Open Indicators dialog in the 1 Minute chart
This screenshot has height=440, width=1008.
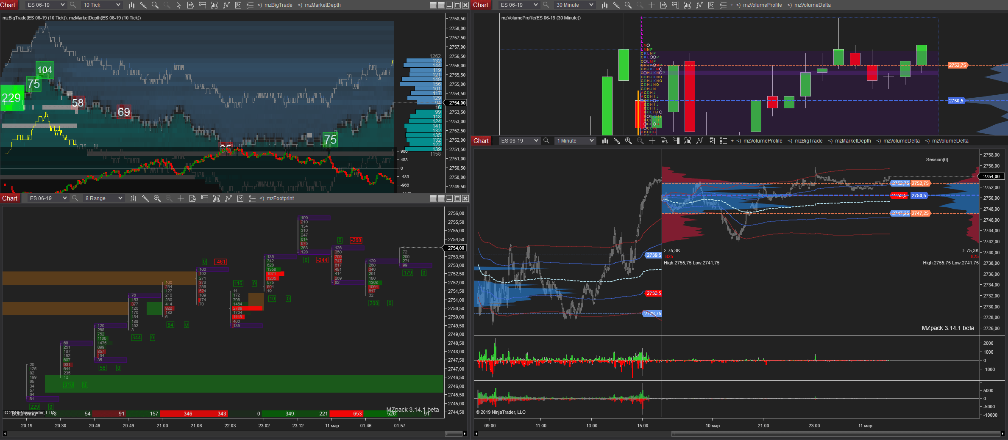click(699, 141)
